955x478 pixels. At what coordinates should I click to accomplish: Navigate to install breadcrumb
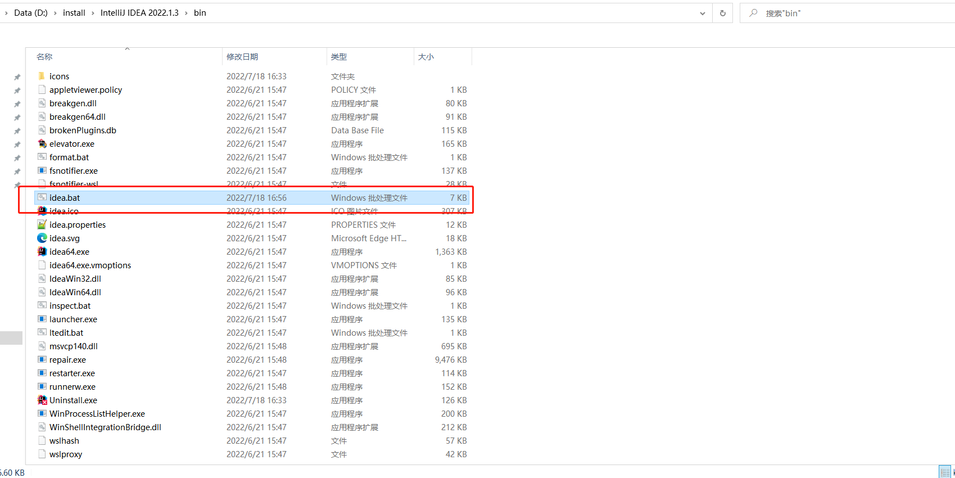(74, 13)
